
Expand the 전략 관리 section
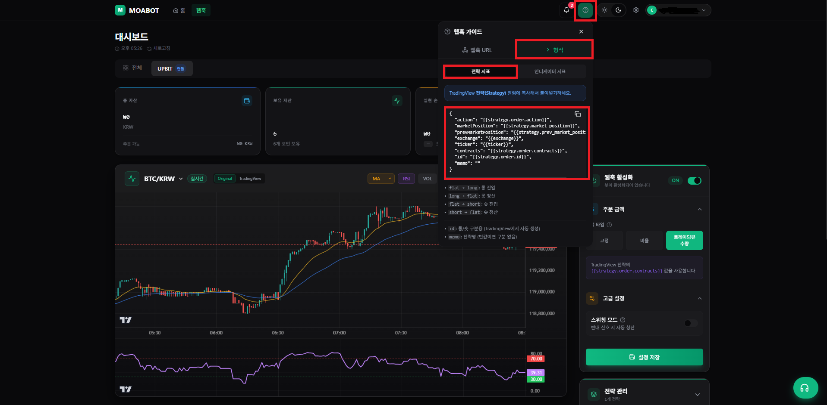(x=698, y=395)
